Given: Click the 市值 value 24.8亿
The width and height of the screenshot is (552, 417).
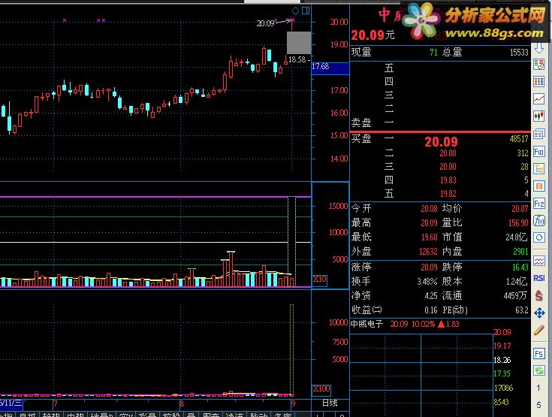Looking at the screenshot, I should [x=517, y=237].
